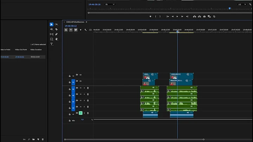Screen dimensions: 253x142
Task: Toggle lock on Mix track
Action: pyautogui.click(x=70, y=121)
